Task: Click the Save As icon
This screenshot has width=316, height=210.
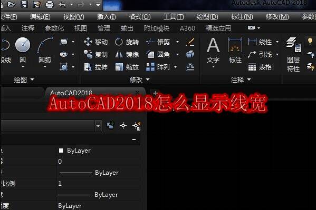Action: click(37, 4)
